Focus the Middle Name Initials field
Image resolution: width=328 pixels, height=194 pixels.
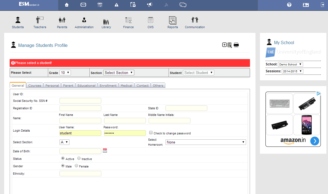click(x=169, y=121)
